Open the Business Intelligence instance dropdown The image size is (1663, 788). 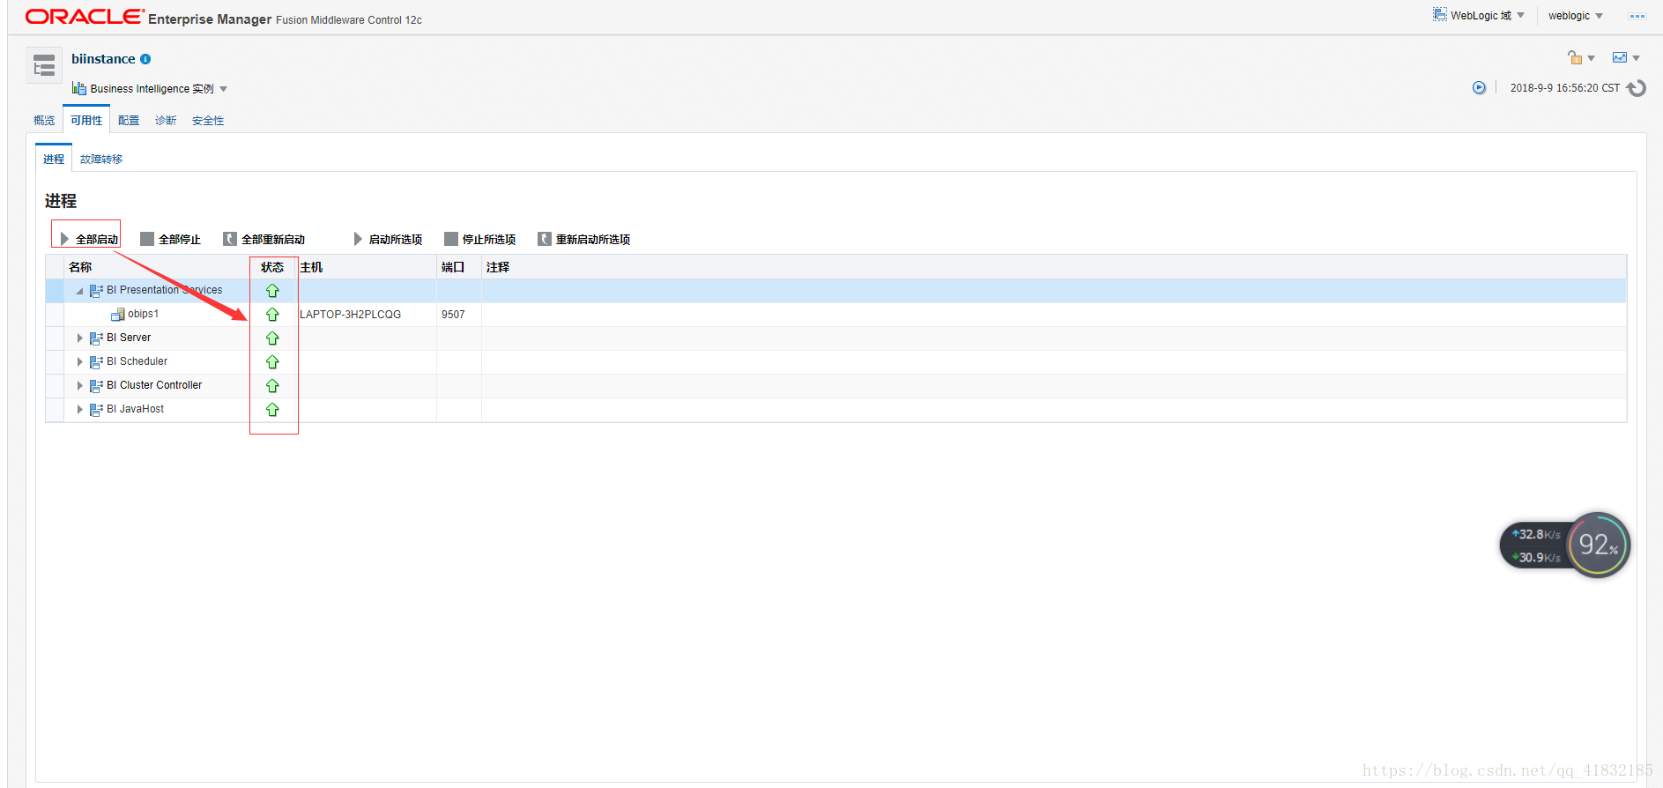224,89
